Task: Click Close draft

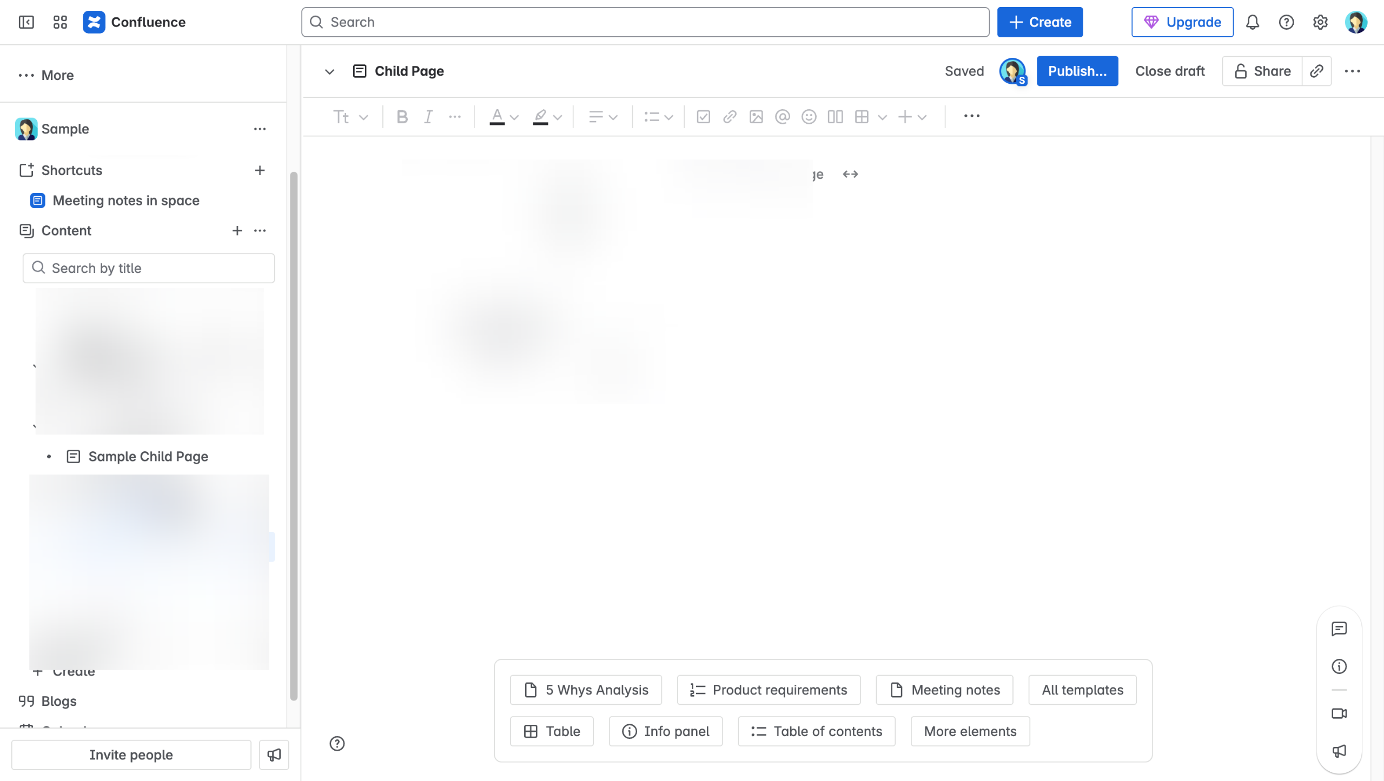Action: click(x=1170, y=71)
